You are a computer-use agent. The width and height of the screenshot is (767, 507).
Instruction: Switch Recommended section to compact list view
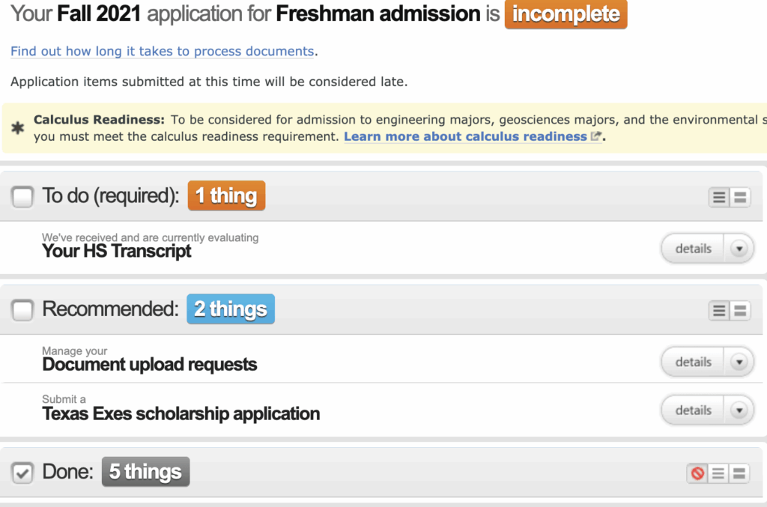tap(719, 311)
